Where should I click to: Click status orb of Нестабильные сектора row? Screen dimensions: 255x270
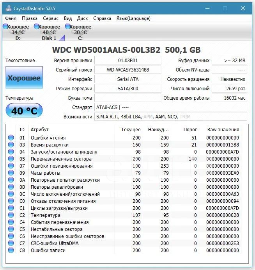[x=11, y=229]
